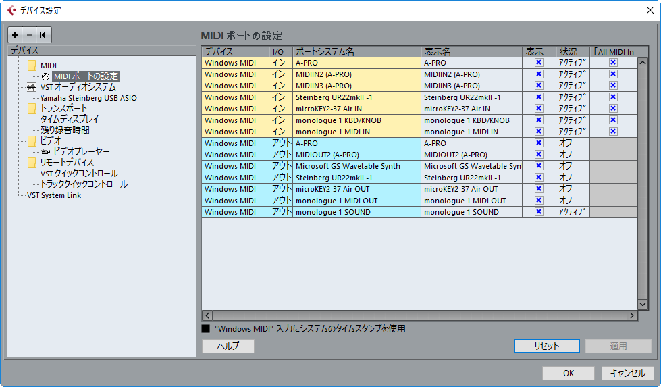
Task: Click horizontal scrollbar left arrow
Action: 207,315
